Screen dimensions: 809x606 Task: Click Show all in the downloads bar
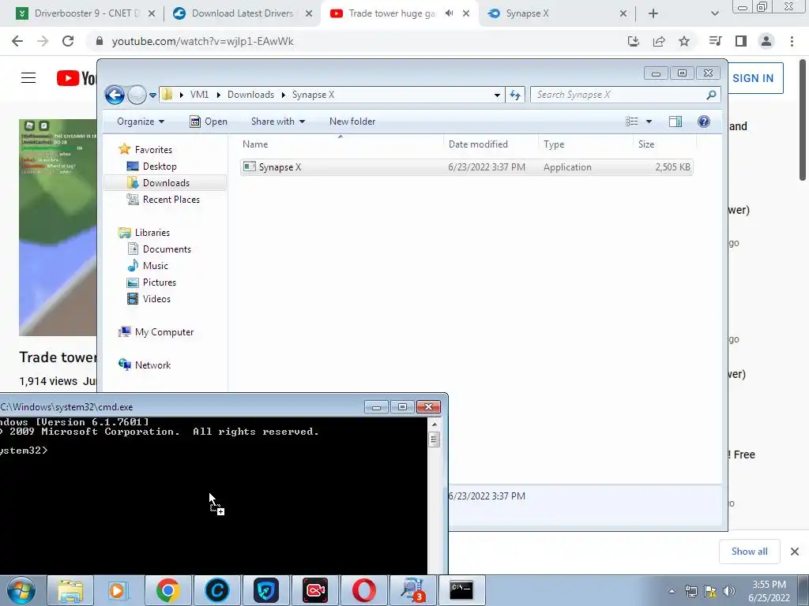click(749, 552)
